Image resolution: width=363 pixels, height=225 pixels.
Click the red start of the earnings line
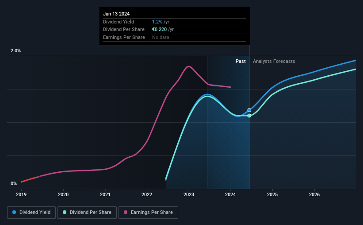click(30, 179)
